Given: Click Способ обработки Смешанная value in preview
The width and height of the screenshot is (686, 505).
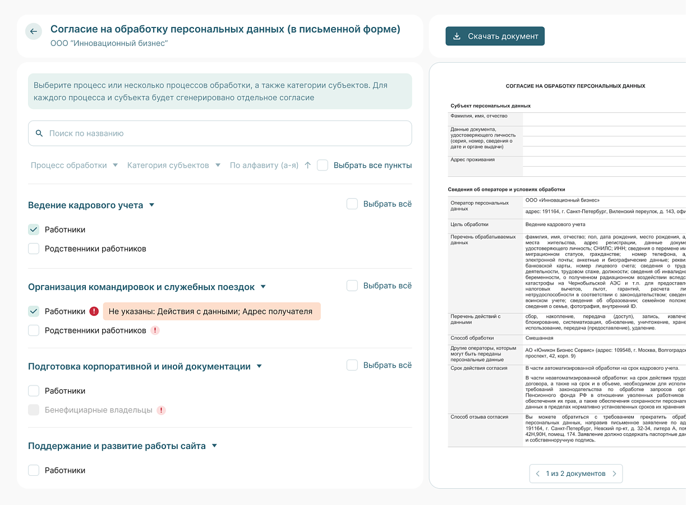Looking at the screenshot, I should (539, 338).
